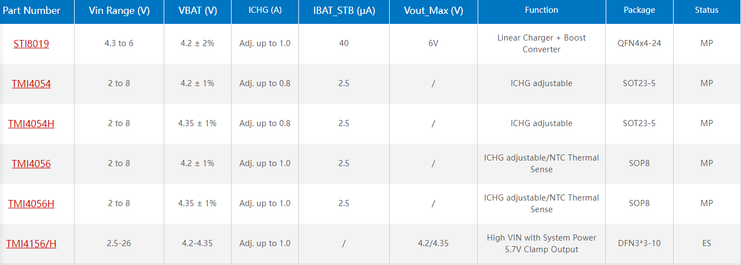This screenshot has height=265, width=741.
Task: Open the STI8019 part link
Action: [x=31, y=43]
